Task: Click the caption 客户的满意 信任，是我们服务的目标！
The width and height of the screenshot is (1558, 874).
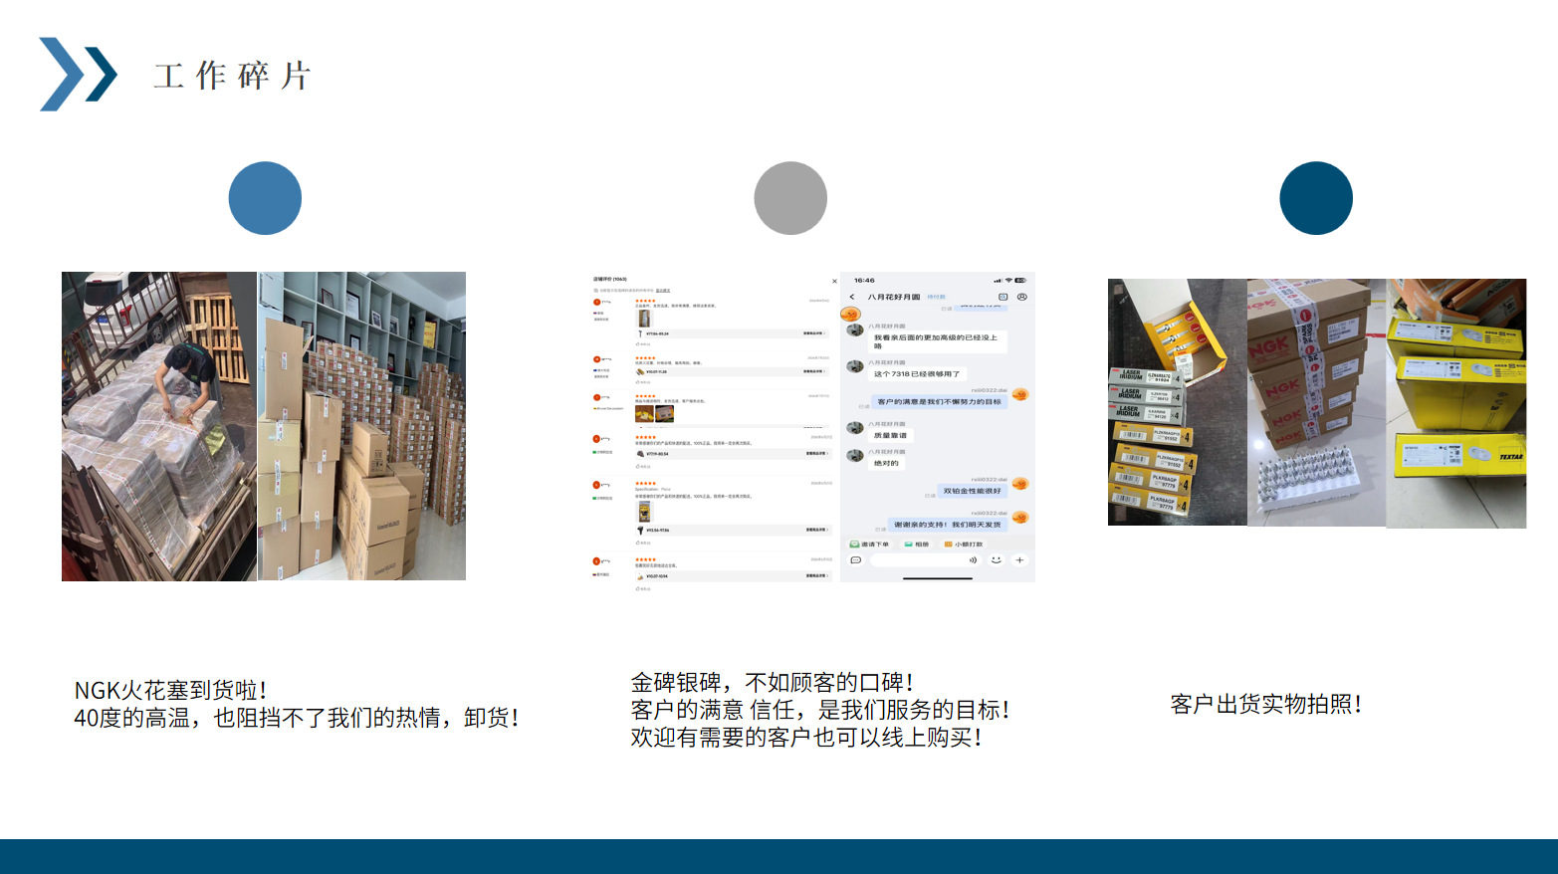Action: [821, 711]
